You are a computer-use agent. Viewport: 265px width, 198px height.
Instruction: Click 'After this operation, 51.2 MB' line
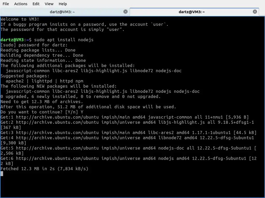tap(88, 107)
